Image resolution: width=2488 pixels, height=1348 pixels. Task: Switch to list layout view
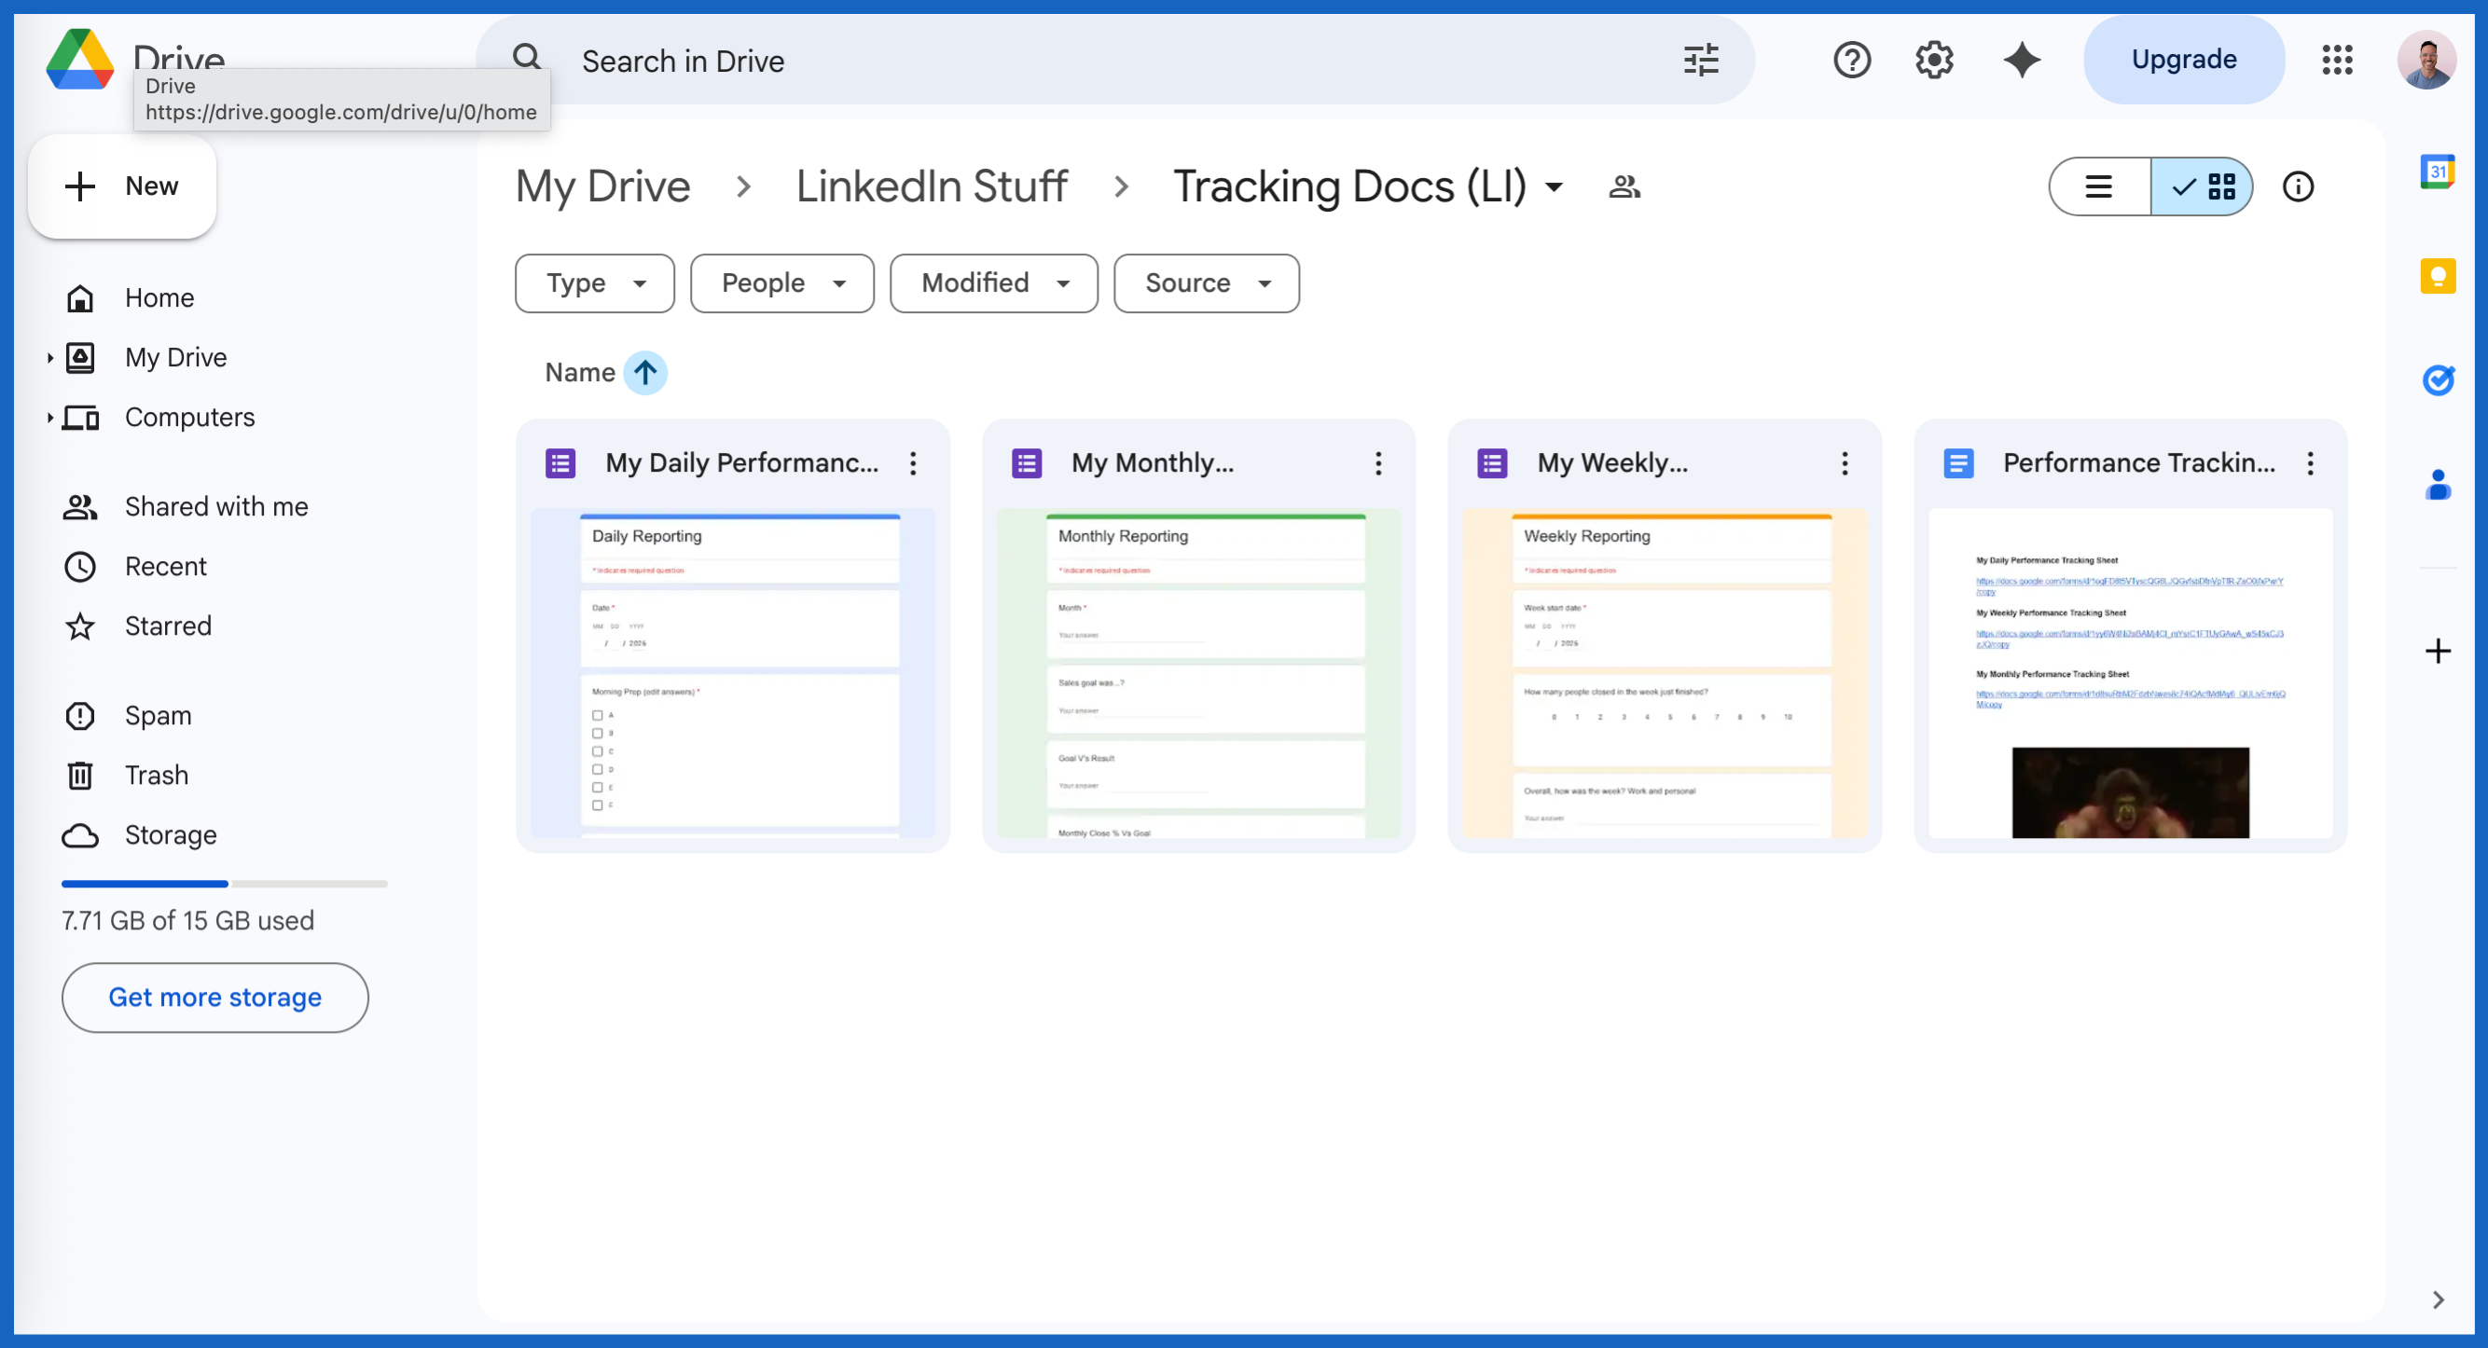(x=2099, y=186)
